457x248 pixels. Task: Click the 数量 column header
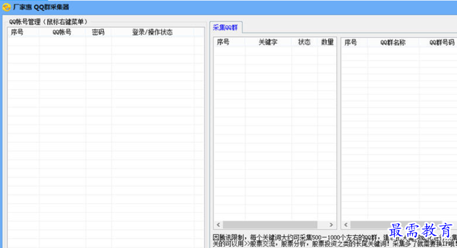coord(327,42)
